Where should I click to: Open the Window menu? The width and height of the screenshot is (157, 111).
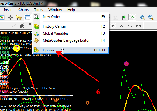coord(55,10)
